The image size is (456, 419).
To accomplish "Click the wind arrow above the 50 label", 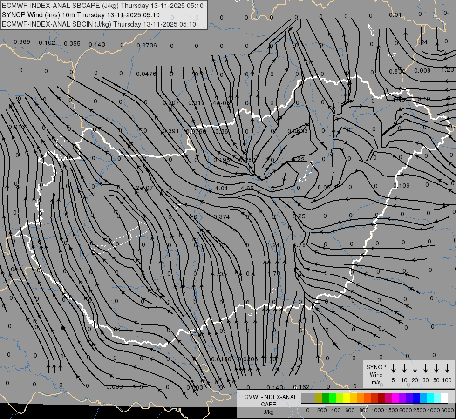I will click(436, 368).
